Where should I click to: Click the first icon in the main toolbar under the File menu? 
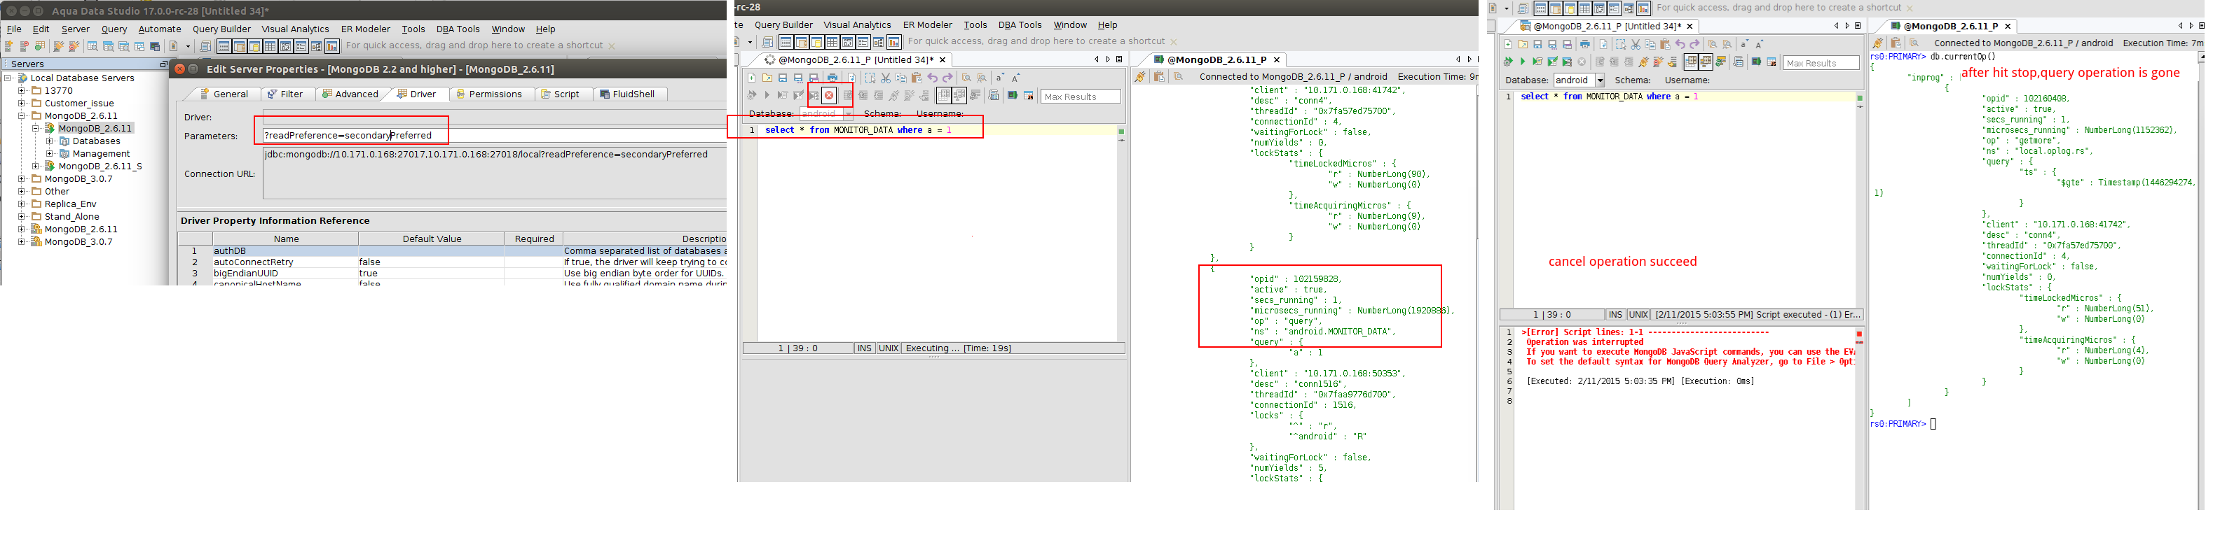(8, 45)
